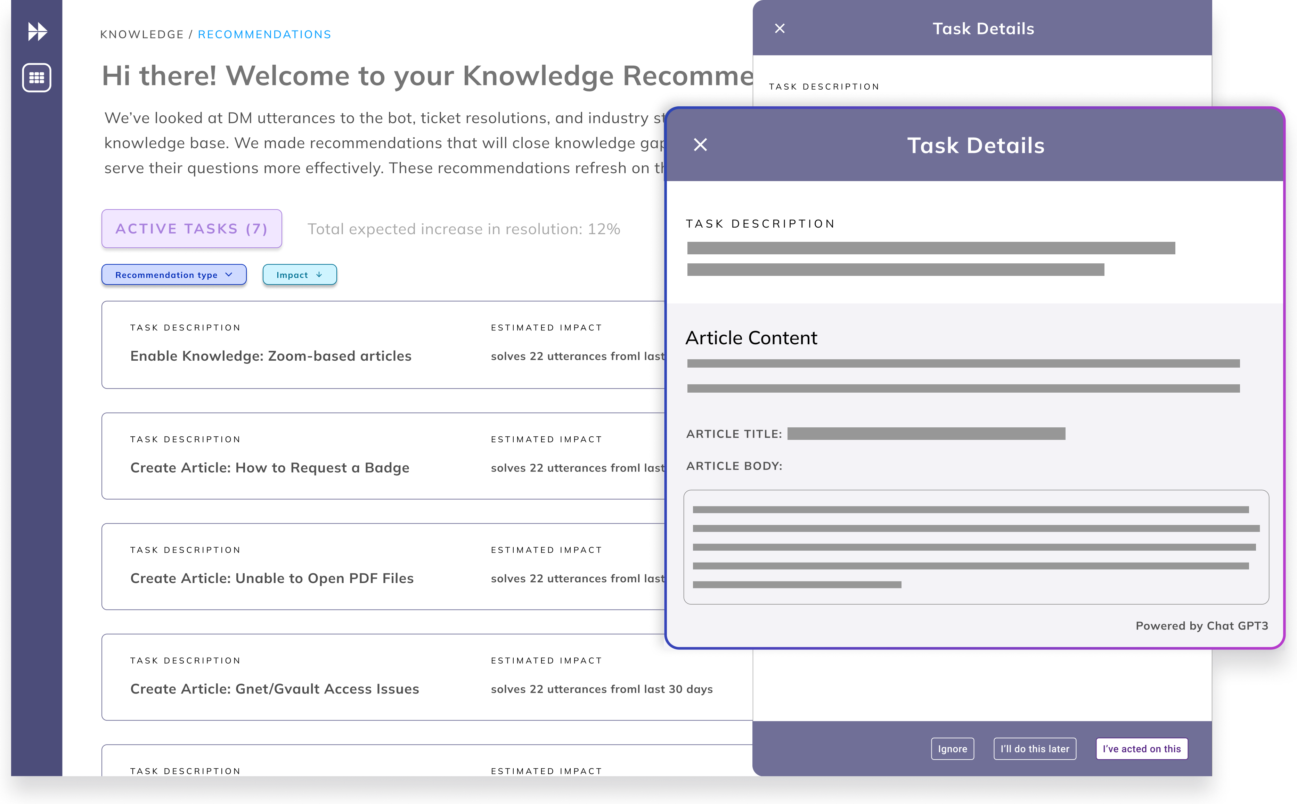Close the back Task Details panel
Viewport: 1297px width, 804px height.
780,29
